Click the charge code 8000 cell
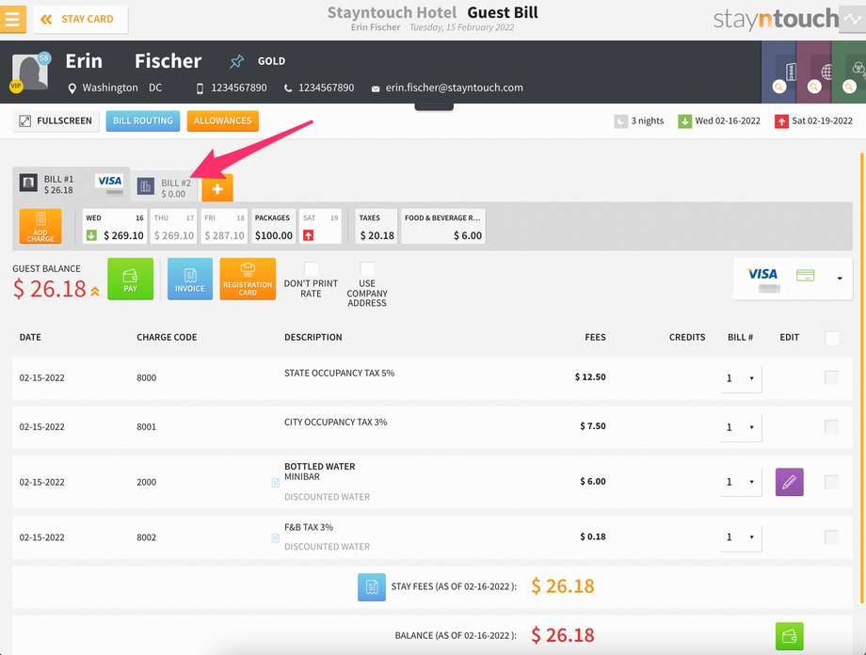 coord(146,377)
